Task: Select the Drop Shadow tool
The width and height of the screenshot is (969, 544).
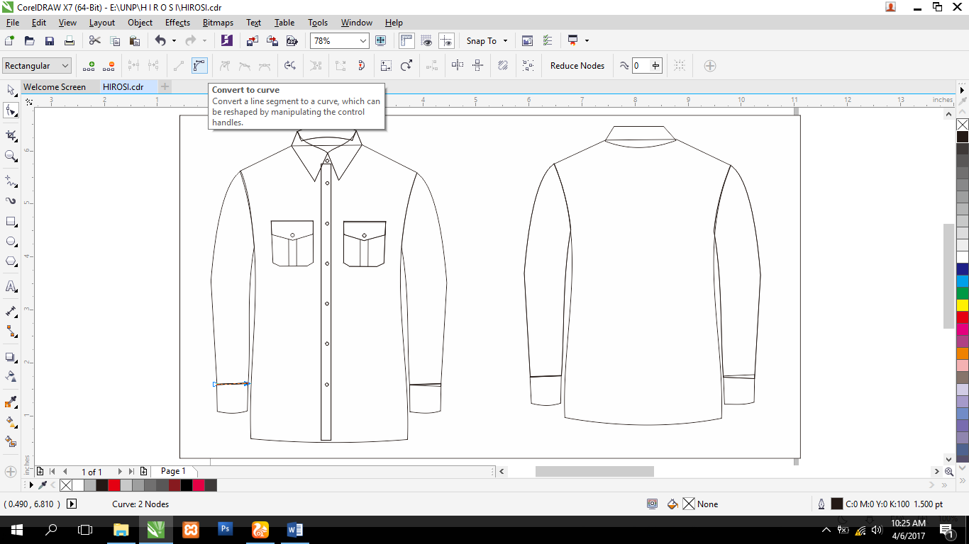Action: (x=11, y=357)
